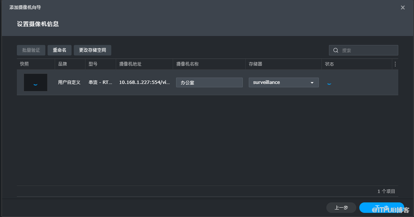Viewport: 414px width, 217px height.
Task: Click the camera snapshot thumbnail
Action: (x=35, y=82)
